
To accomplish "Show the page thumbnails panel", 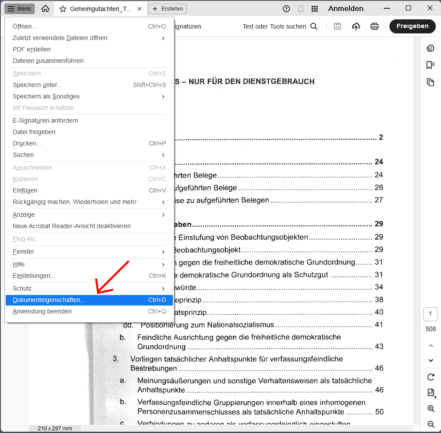I will click(x=430, y=82).
